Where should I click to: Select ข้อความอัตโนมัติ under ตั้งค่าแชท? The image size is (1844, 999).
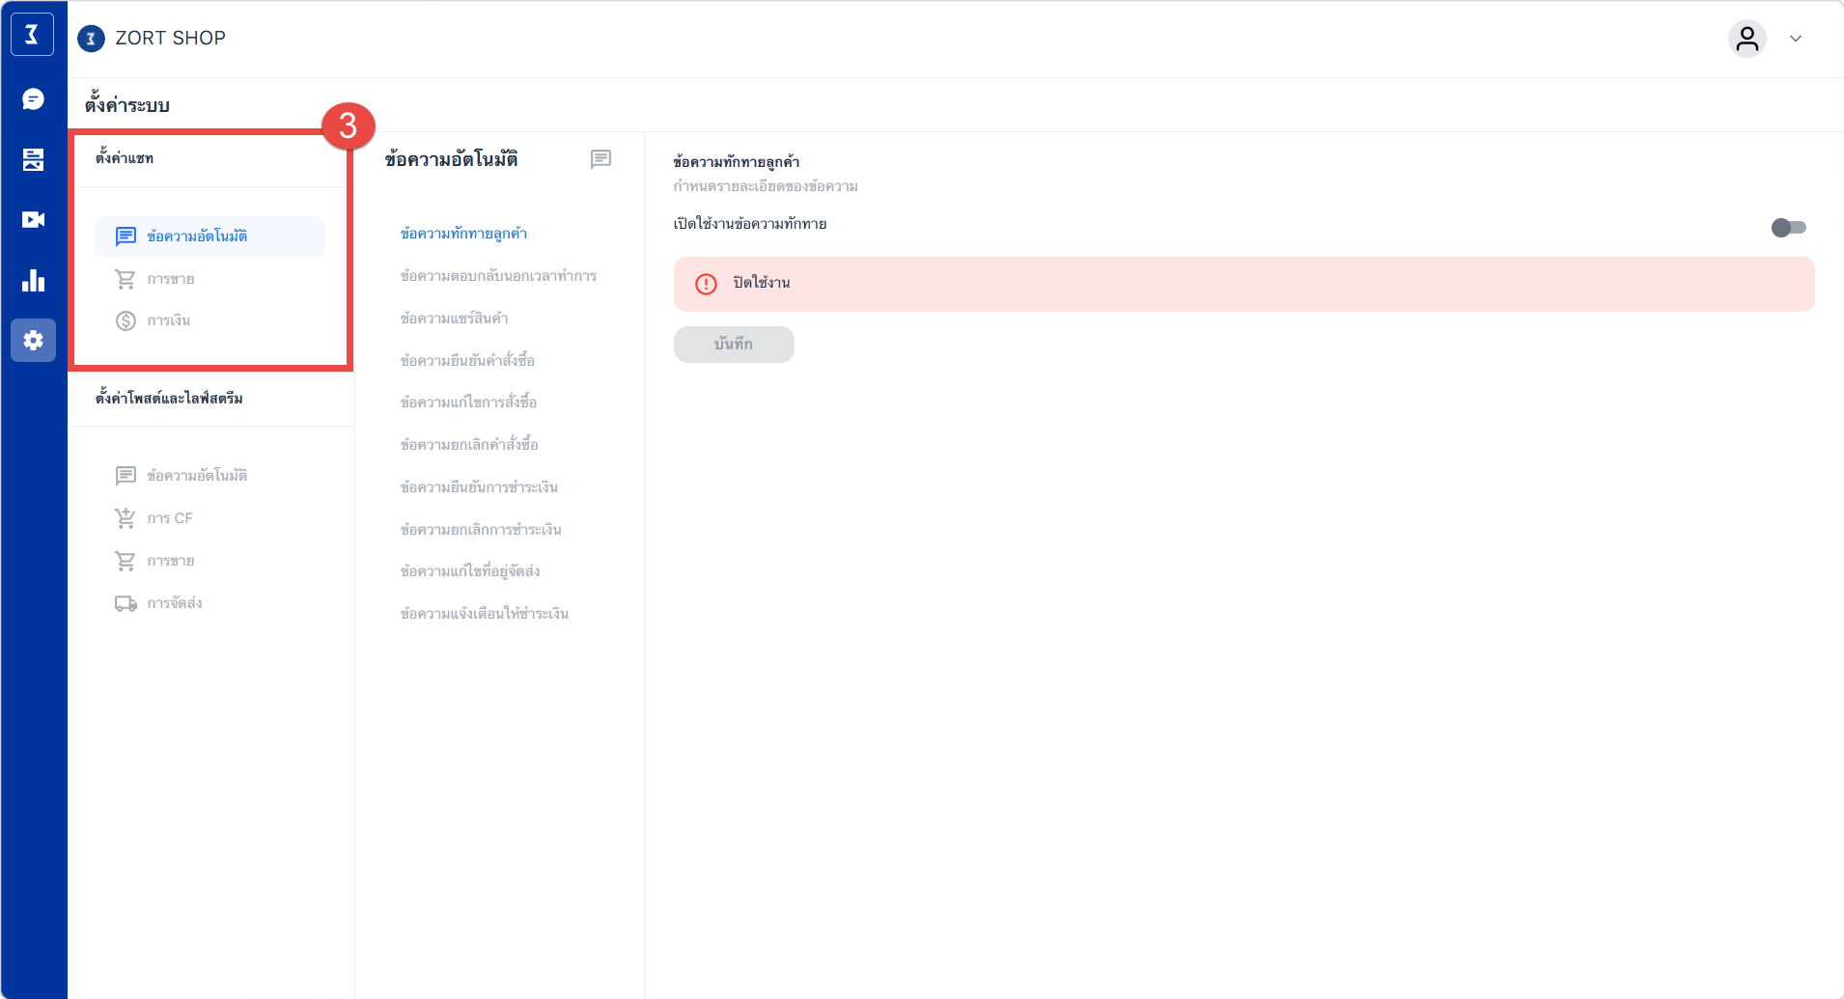(197, 236)
